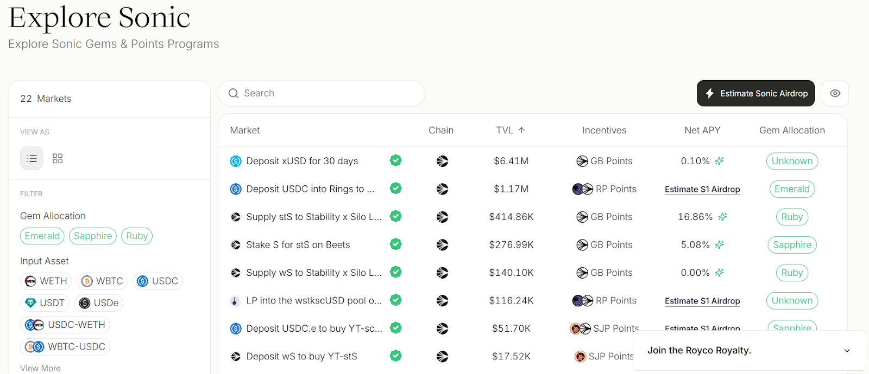The image size is (869, 374).
Task: Expand the Join the Royco Royalty panel
Action: (x=750, y=351)
